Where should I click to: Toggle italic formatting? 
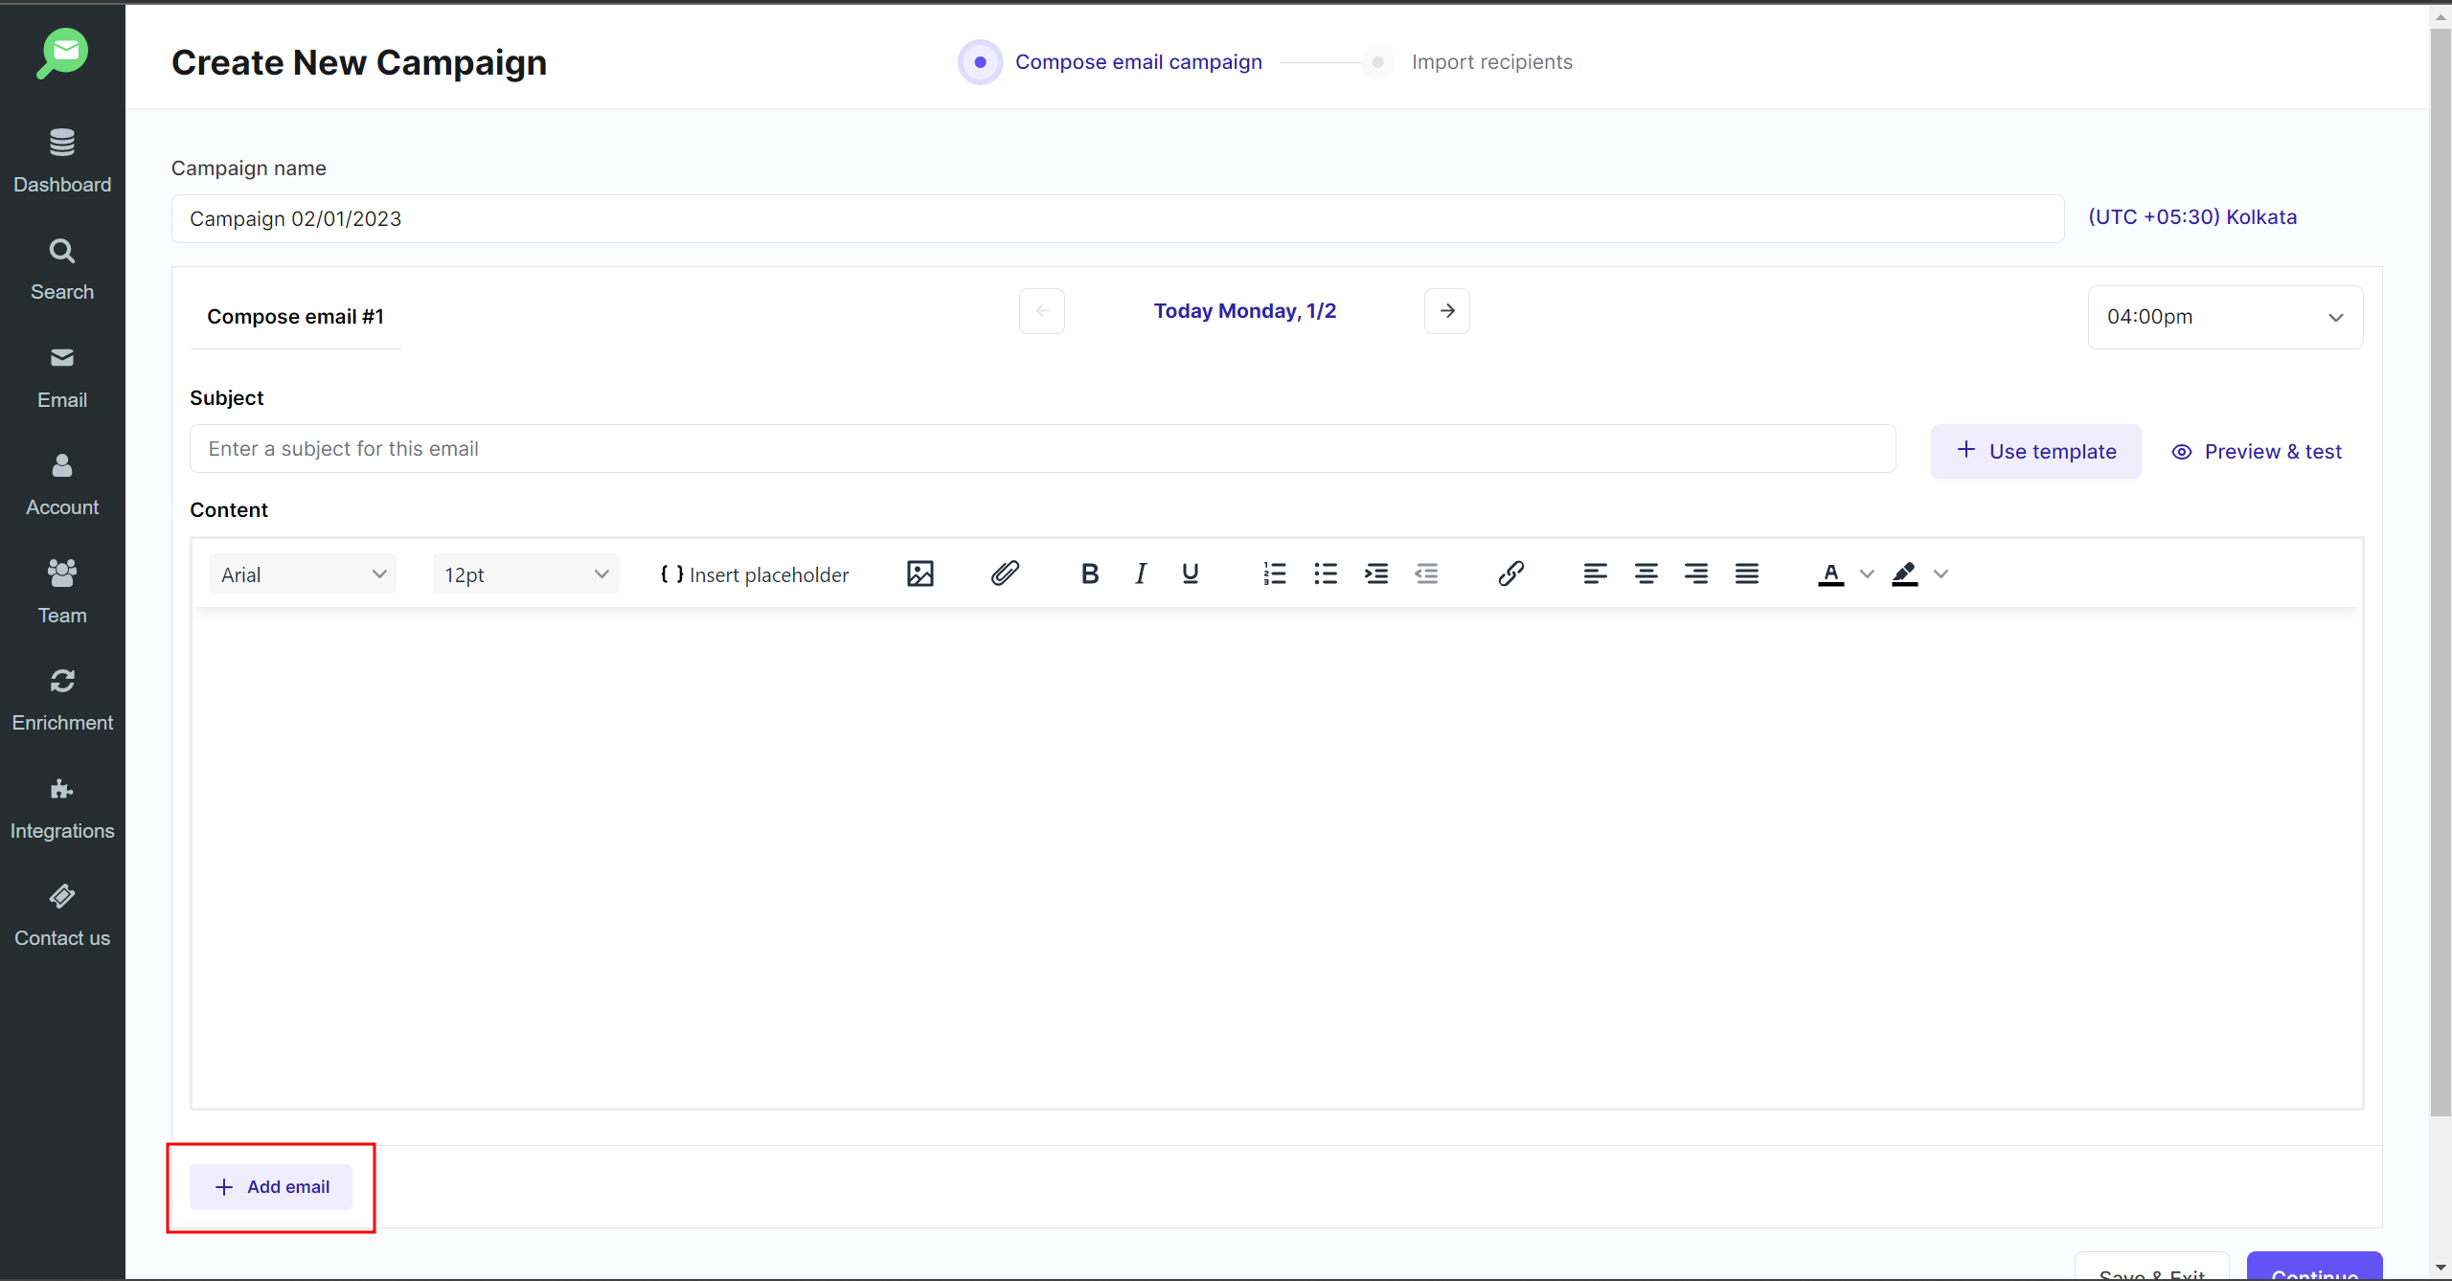coord(1140,573)
